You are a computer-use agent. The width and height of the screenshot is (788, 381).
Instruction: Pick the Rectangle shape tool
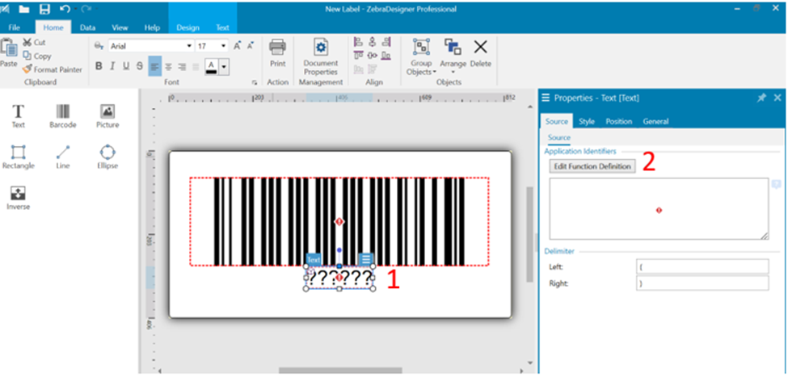click(x=18, y=156)
